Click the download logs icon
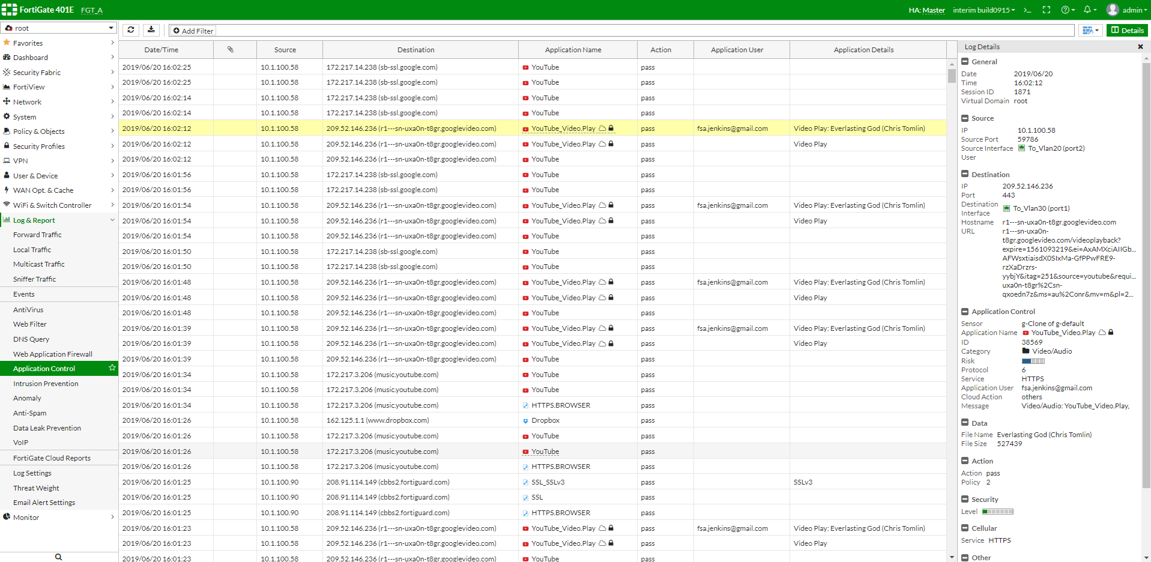1151x562 pixels. (151, 30)
